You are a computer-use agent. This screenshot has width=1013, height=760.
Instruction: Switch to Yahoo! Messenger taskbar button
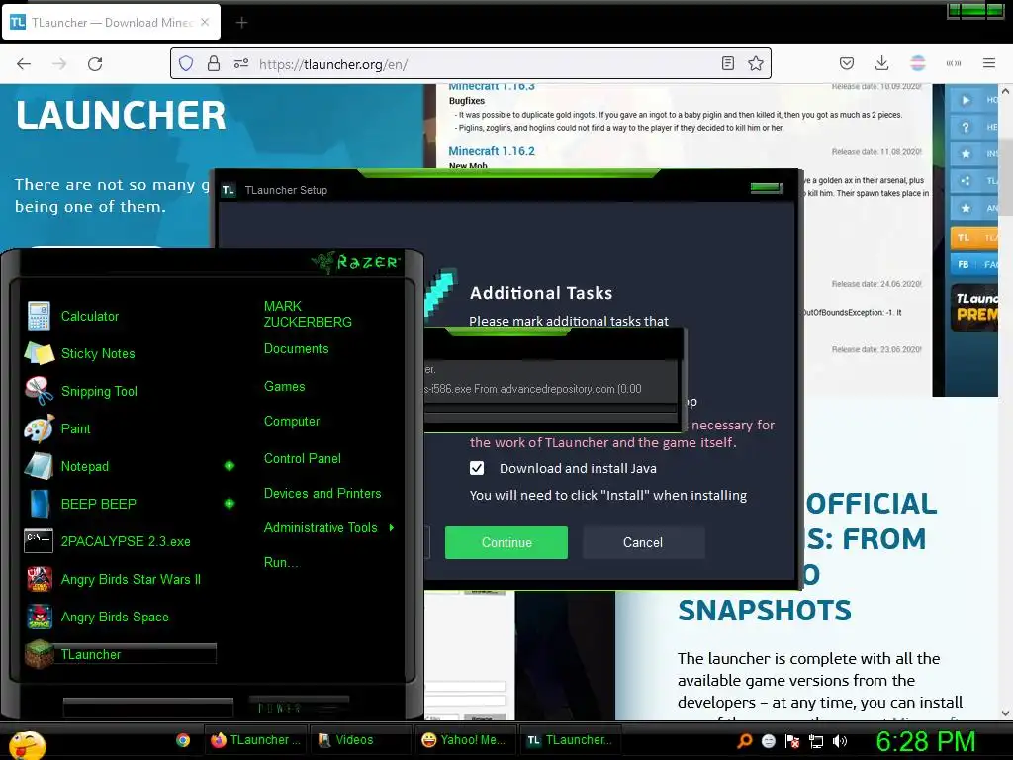point(465,740)
